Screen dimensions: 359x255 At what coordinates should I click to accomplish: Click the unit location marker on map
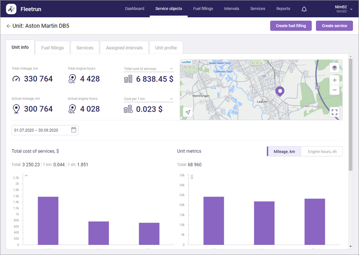point(280,92)
